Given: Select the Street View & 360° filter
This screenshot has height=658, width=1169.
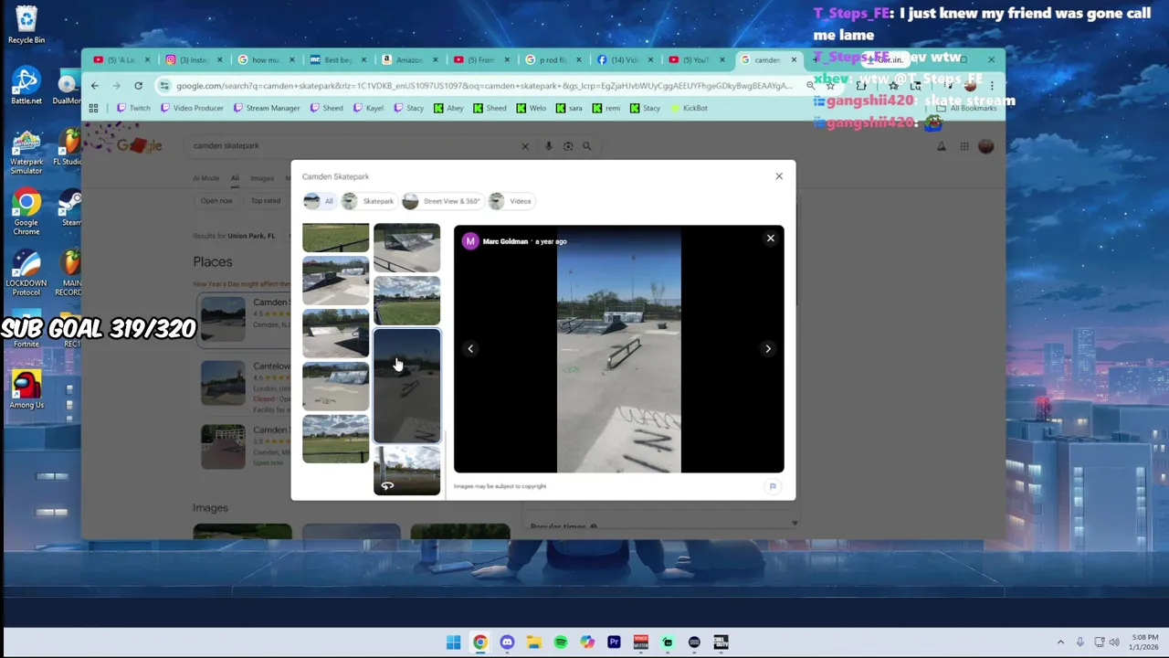Looking at the screenshot, I should click(442, 201).
